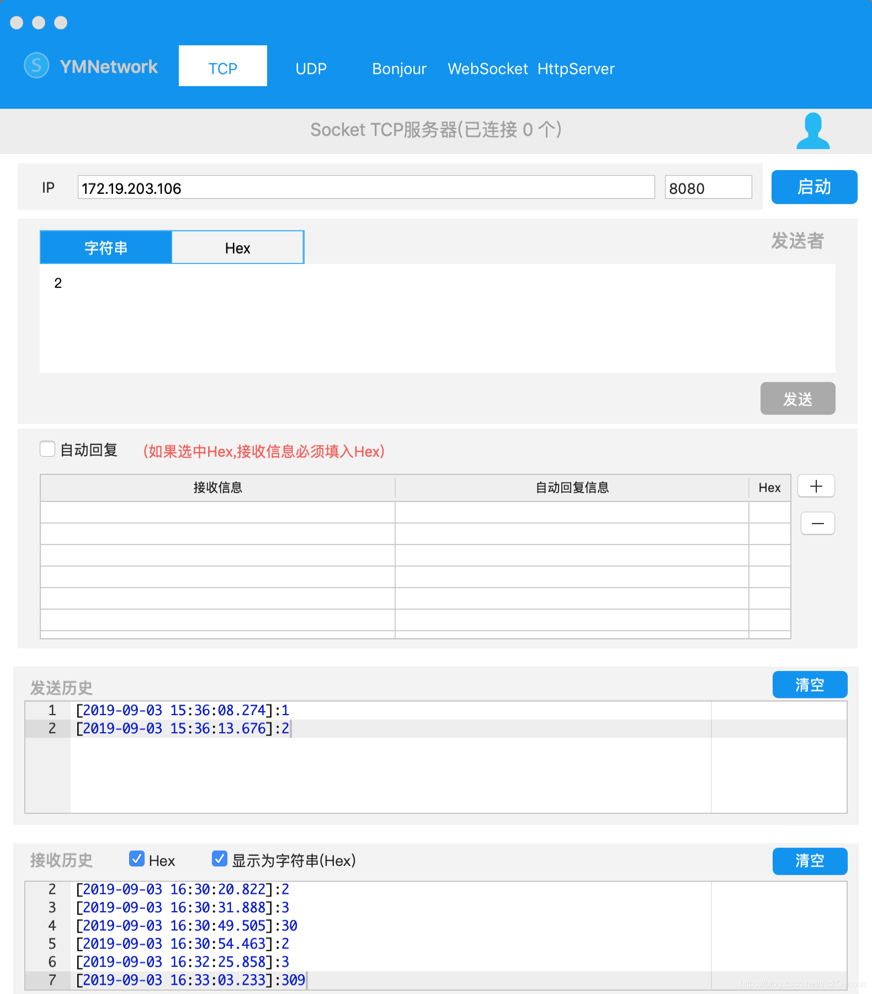The image size is (872, 994).
Task: Open the user profile icon
Action: [x=812, y=131]
